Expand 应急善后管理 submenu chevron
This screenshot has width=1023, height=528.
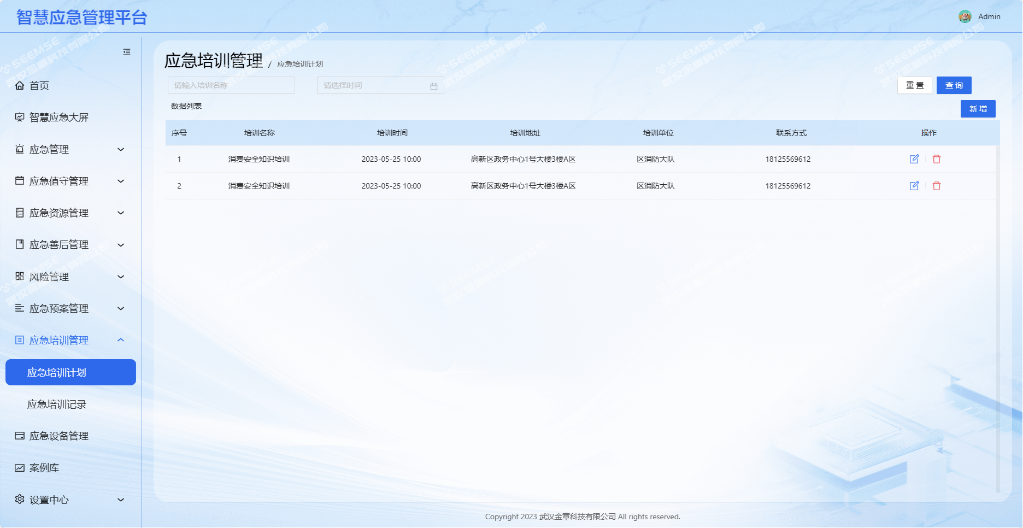[121, 245]
